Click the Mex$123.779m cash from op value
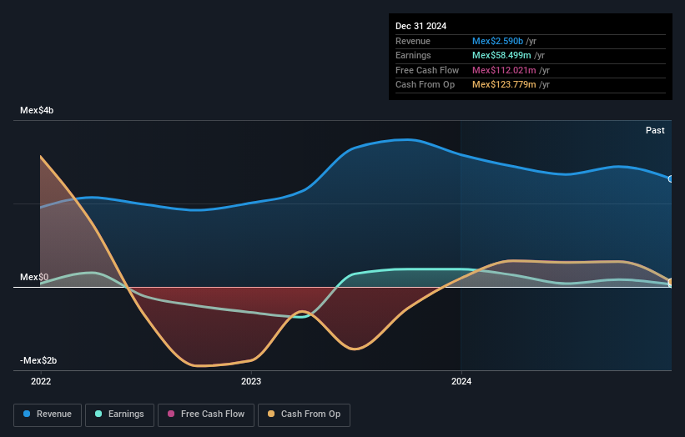 (x=504, y=85)
